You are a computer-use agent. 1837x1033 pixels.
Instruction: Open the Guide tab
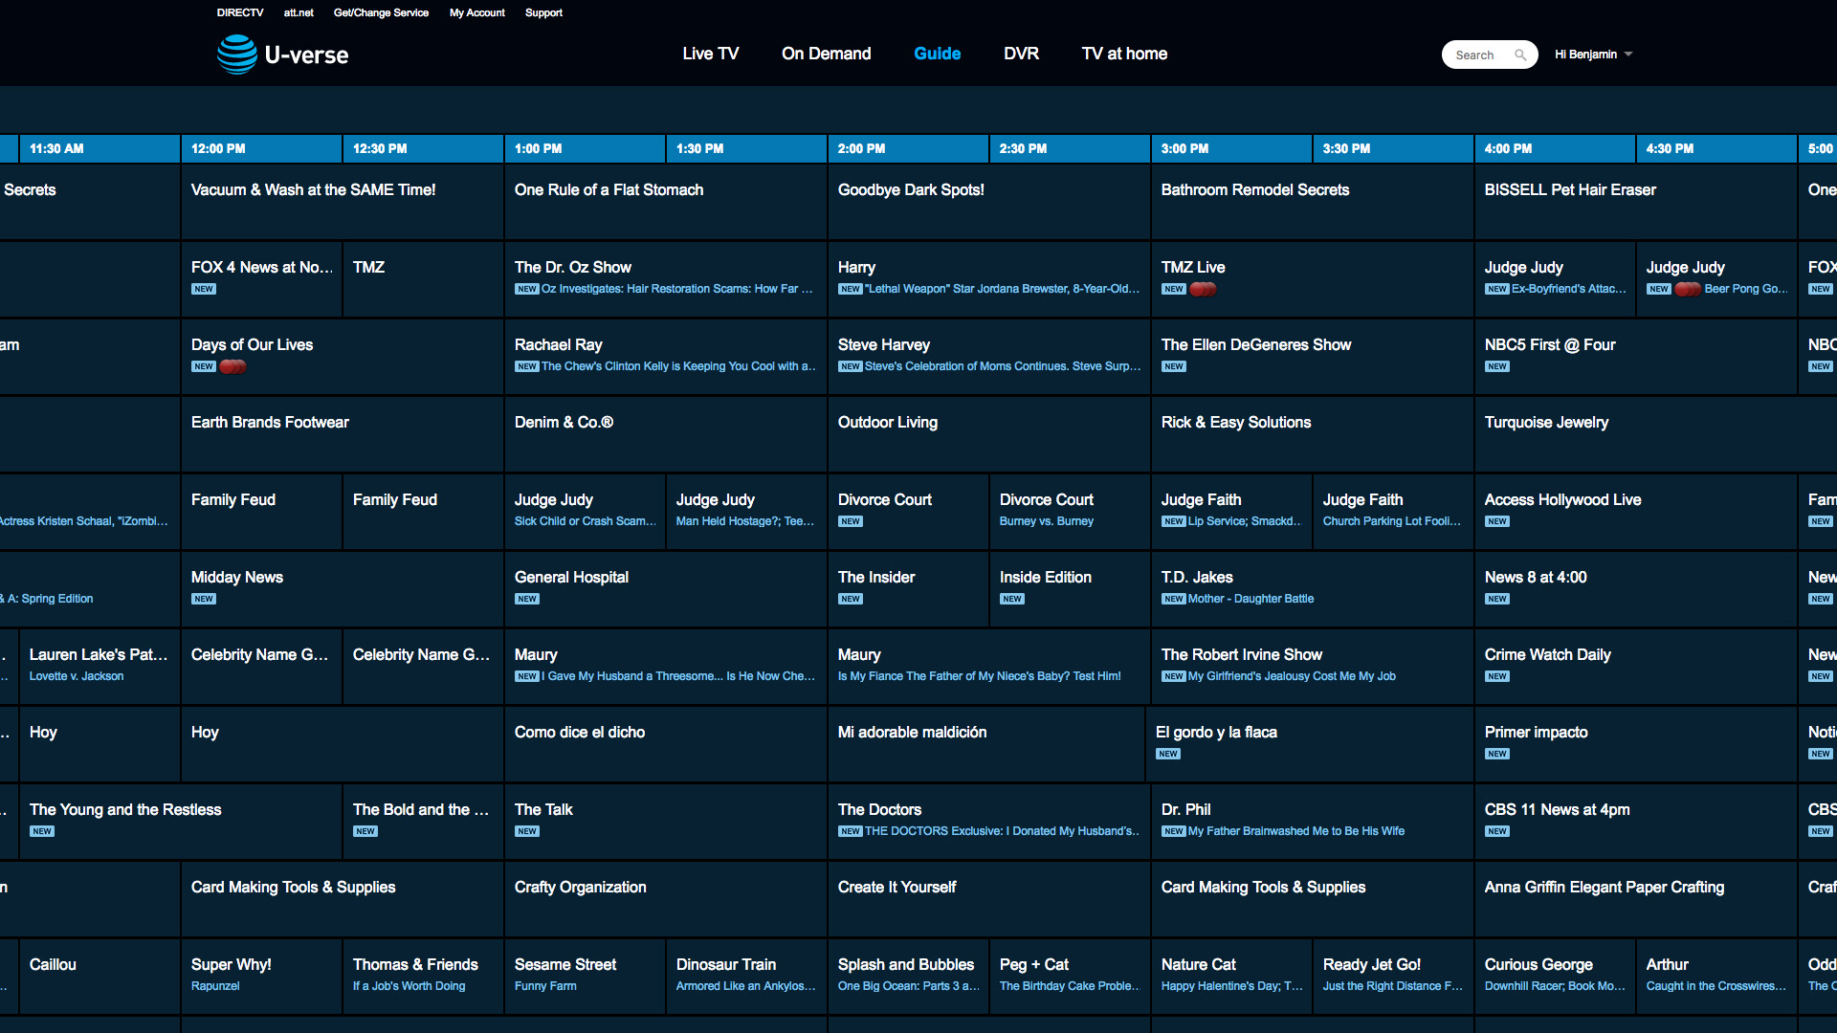tap(937, 54)
